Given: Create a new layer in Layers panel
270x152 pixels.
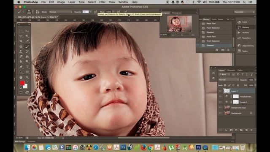Looking at the screenshot, I should [x=246, y=130].
